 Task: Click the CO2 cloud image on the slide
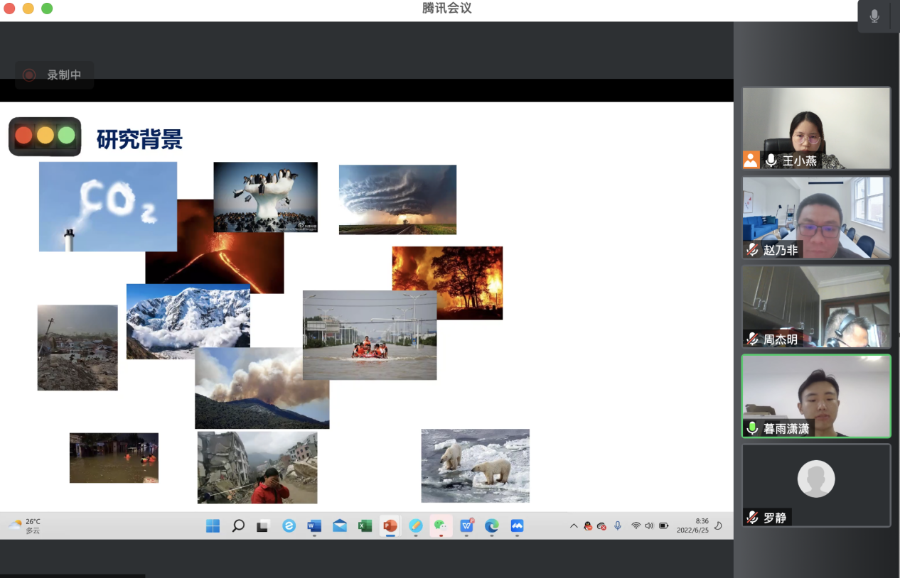click(x=107, y=207)
